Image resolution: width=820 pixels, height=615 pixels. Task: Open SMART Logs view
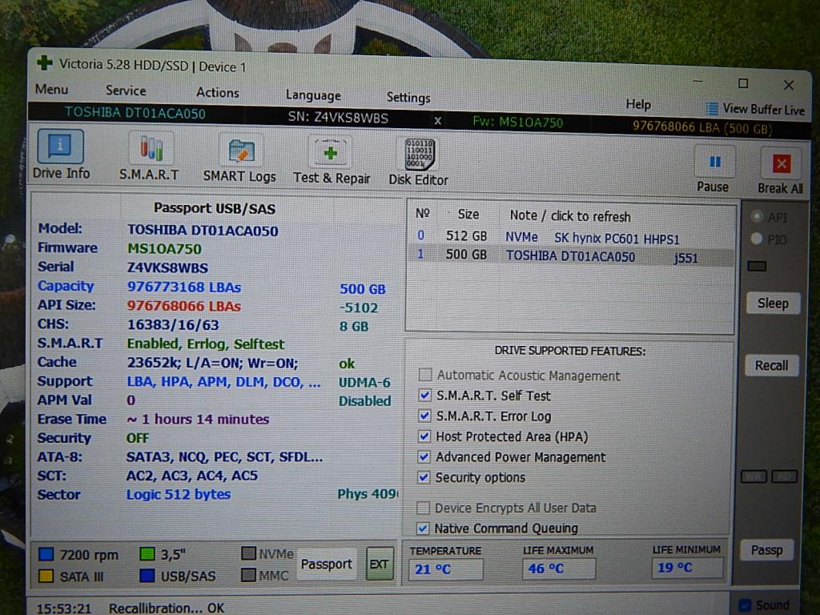[x=239, y=159]
